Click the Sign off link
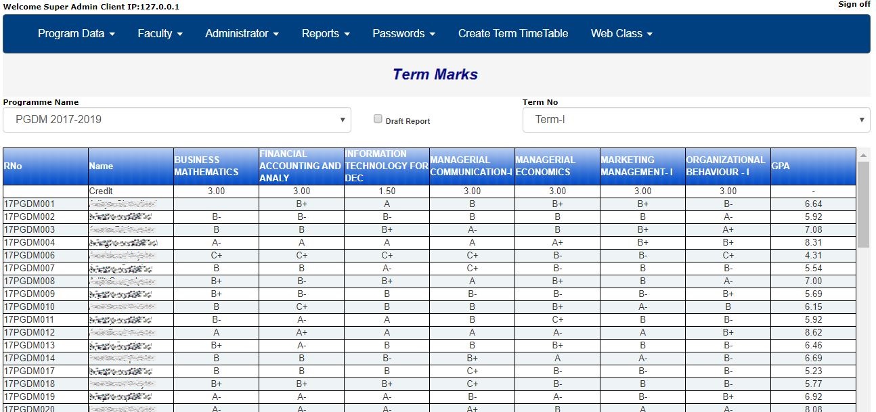876x412 pixels. pos(853,4)
